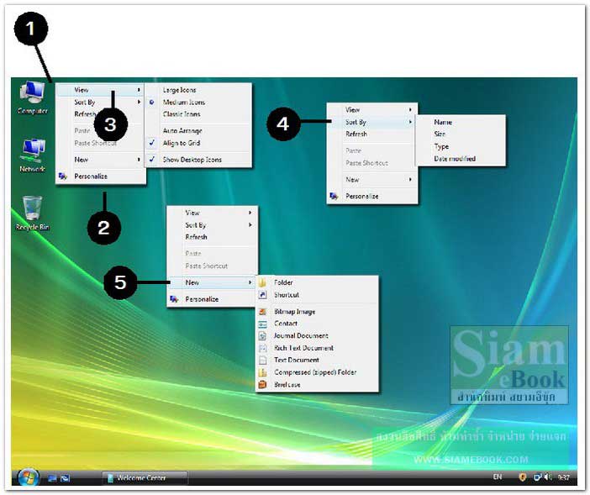Create a new Folder from the New submenu
Viewport: 590px width, 495px height.
(317, 282)
